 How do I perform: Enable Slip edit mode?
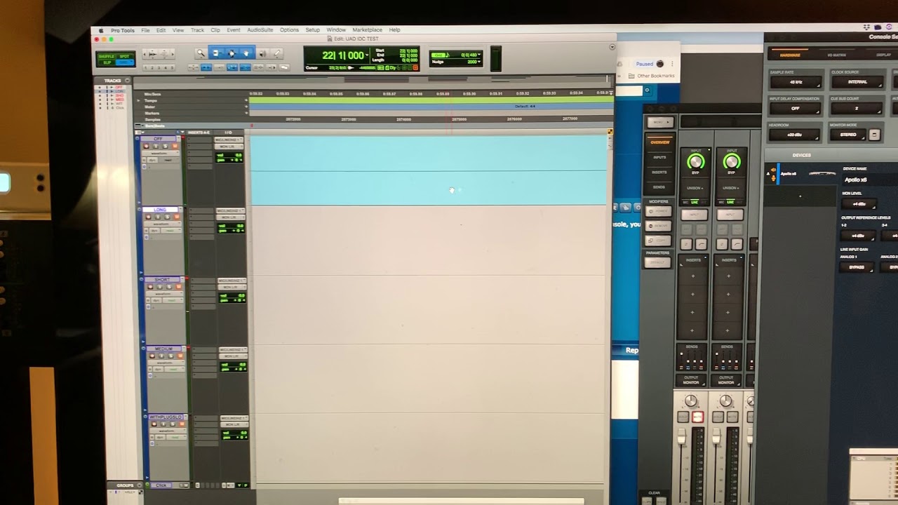pos(107,62)
